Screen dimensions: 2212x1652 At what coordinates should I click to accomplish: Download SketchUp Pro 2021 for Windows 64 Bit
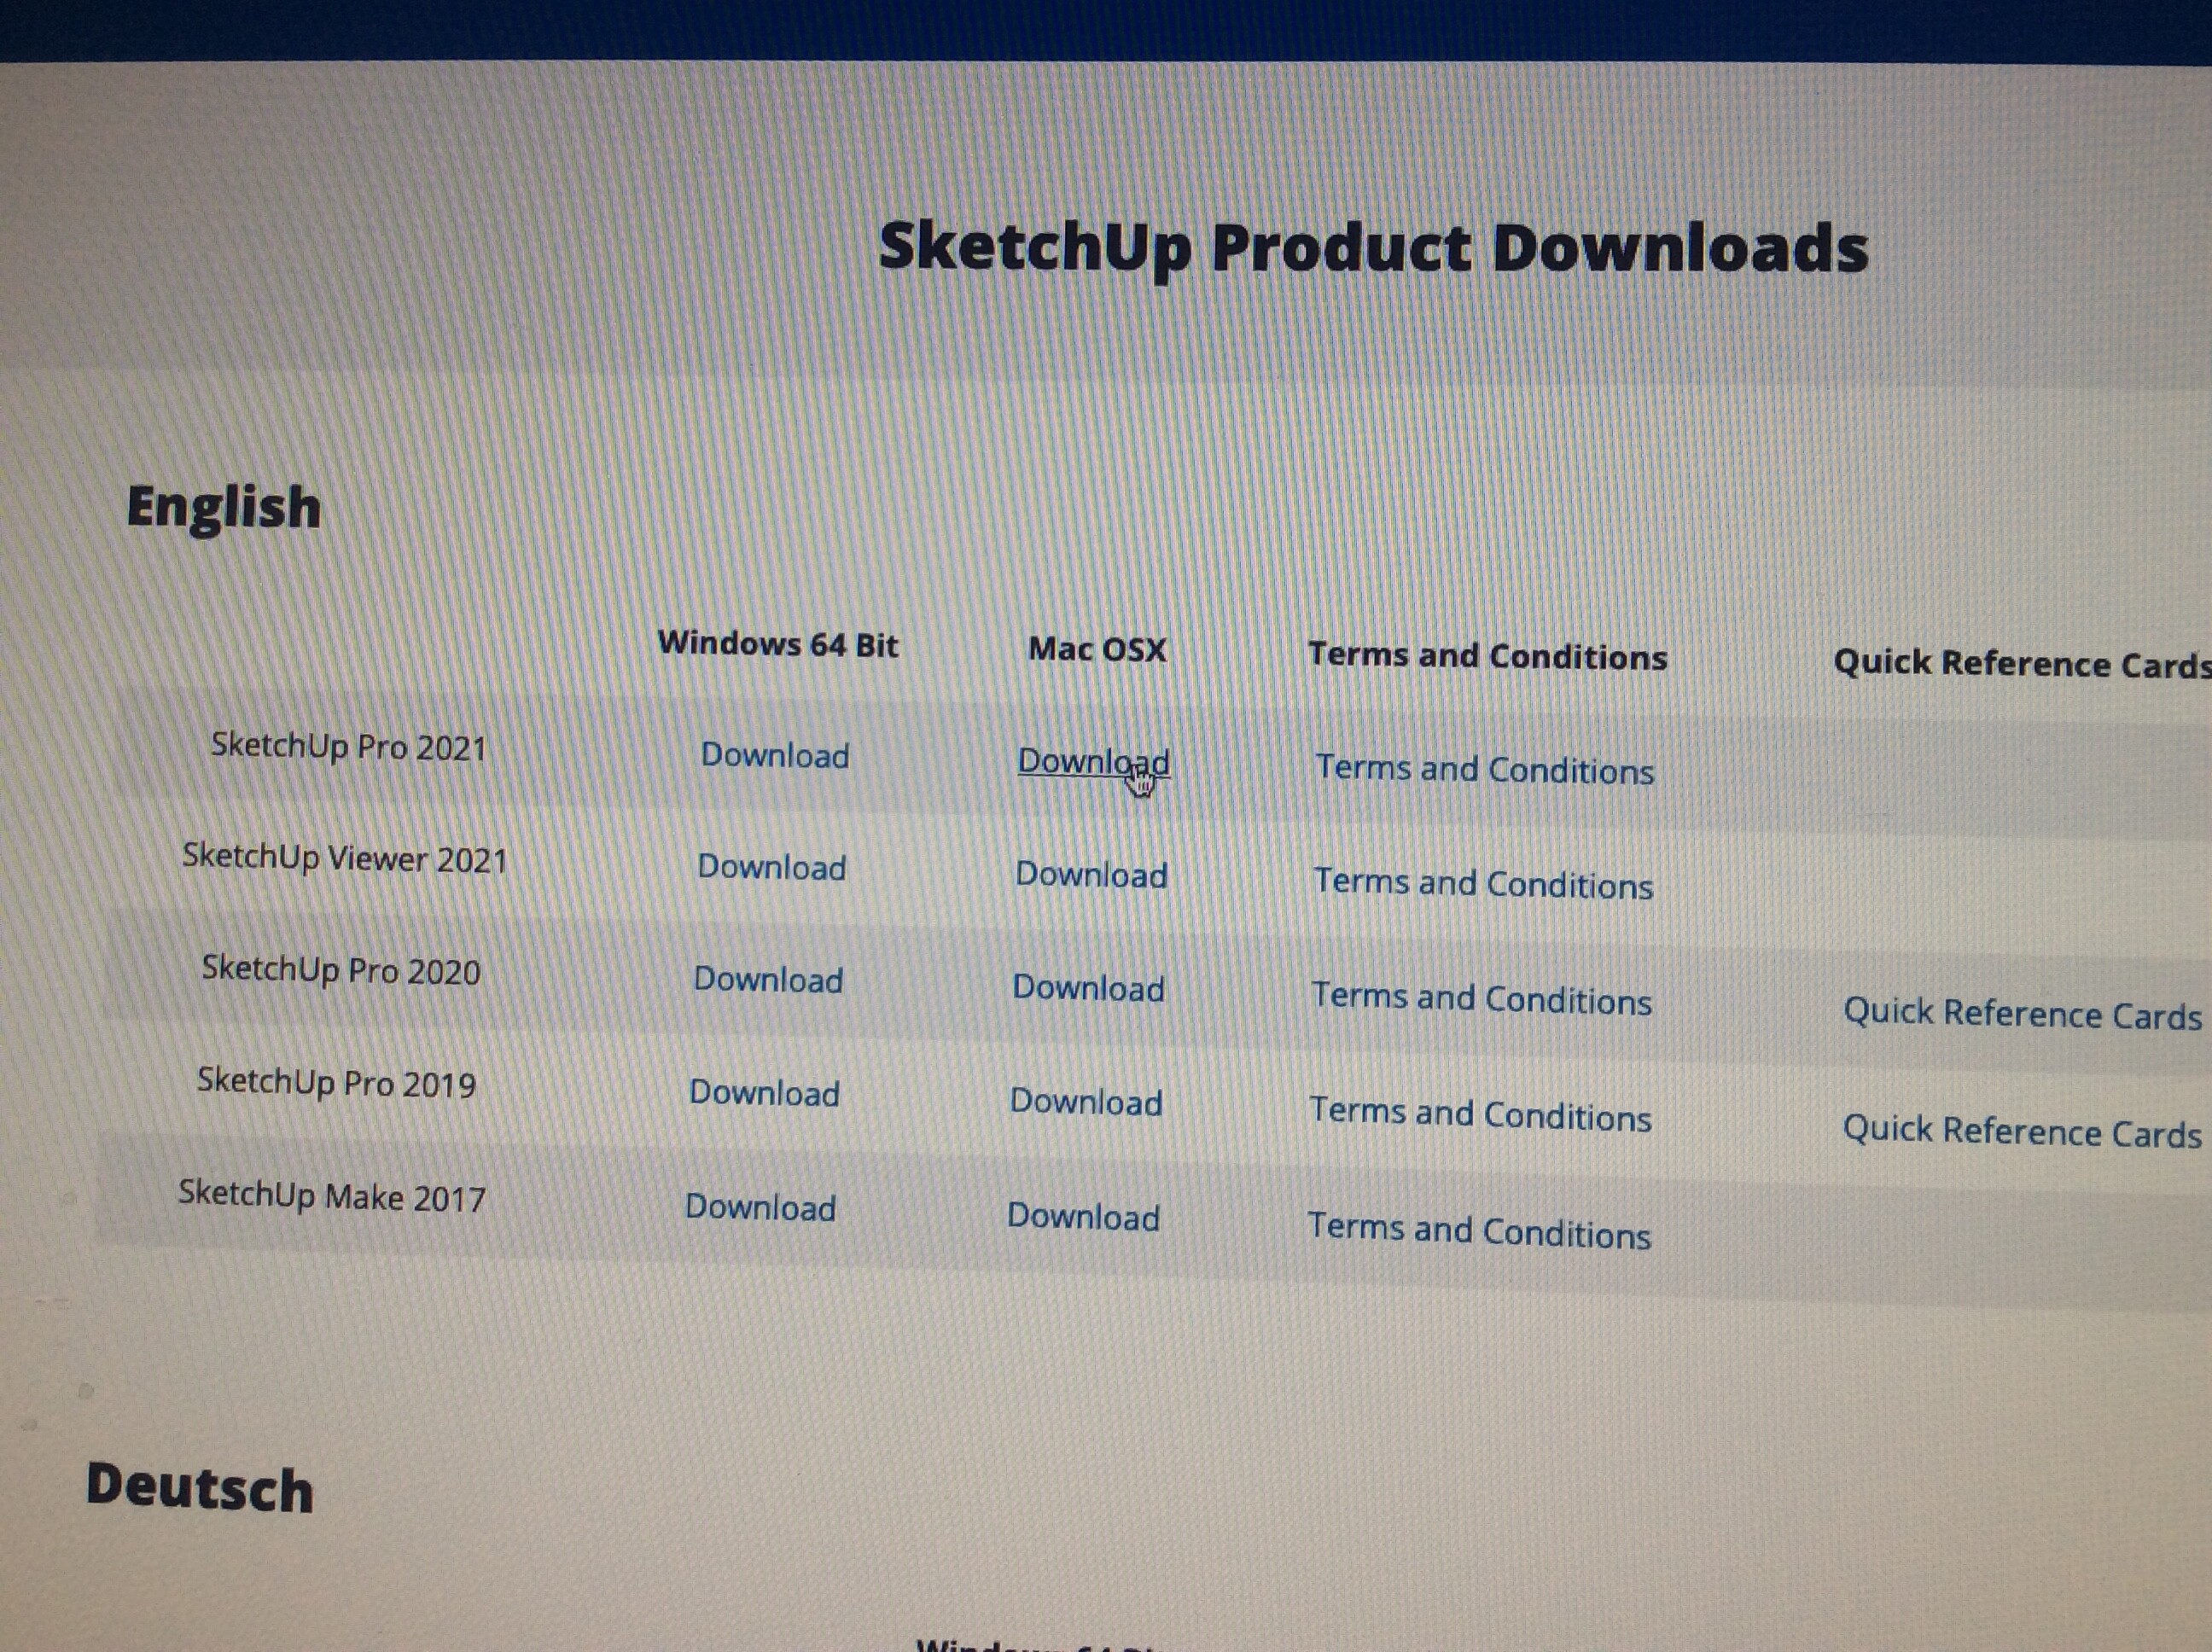(775, 755)
